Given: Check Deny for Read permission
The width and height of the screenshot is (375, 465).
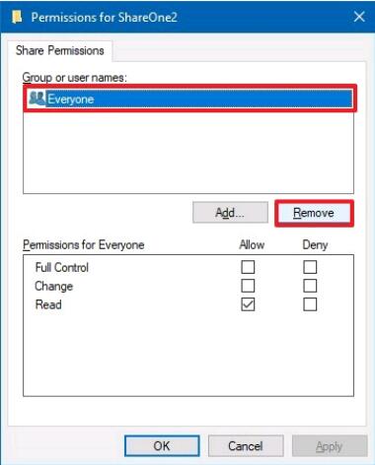Looking at the screenshot, I should point(310,304).
